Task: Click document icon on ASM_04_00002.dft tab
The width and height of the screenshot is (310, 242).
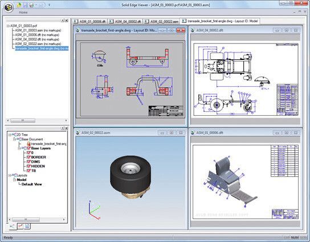Action: click(x=111, y=21)
